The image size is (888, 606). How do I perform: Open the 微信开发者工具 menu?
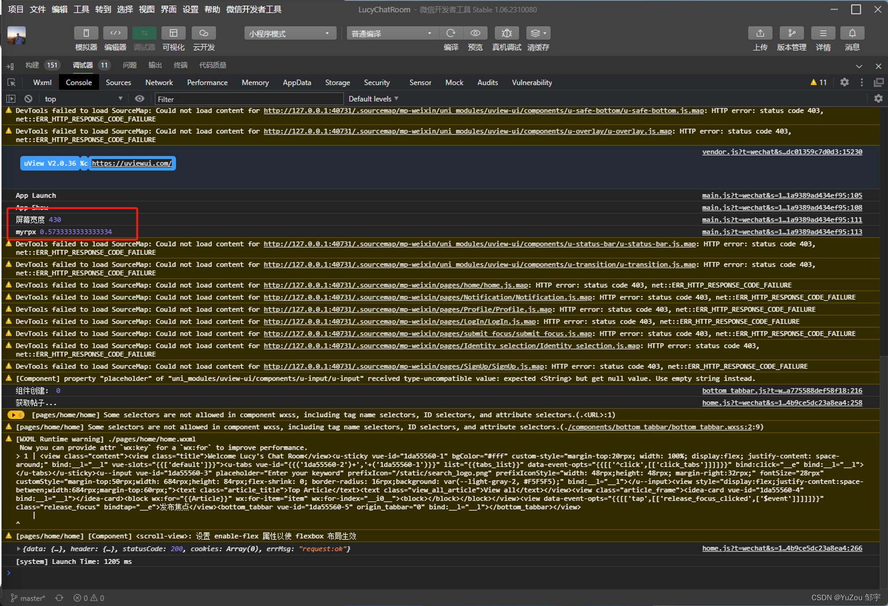254,9
